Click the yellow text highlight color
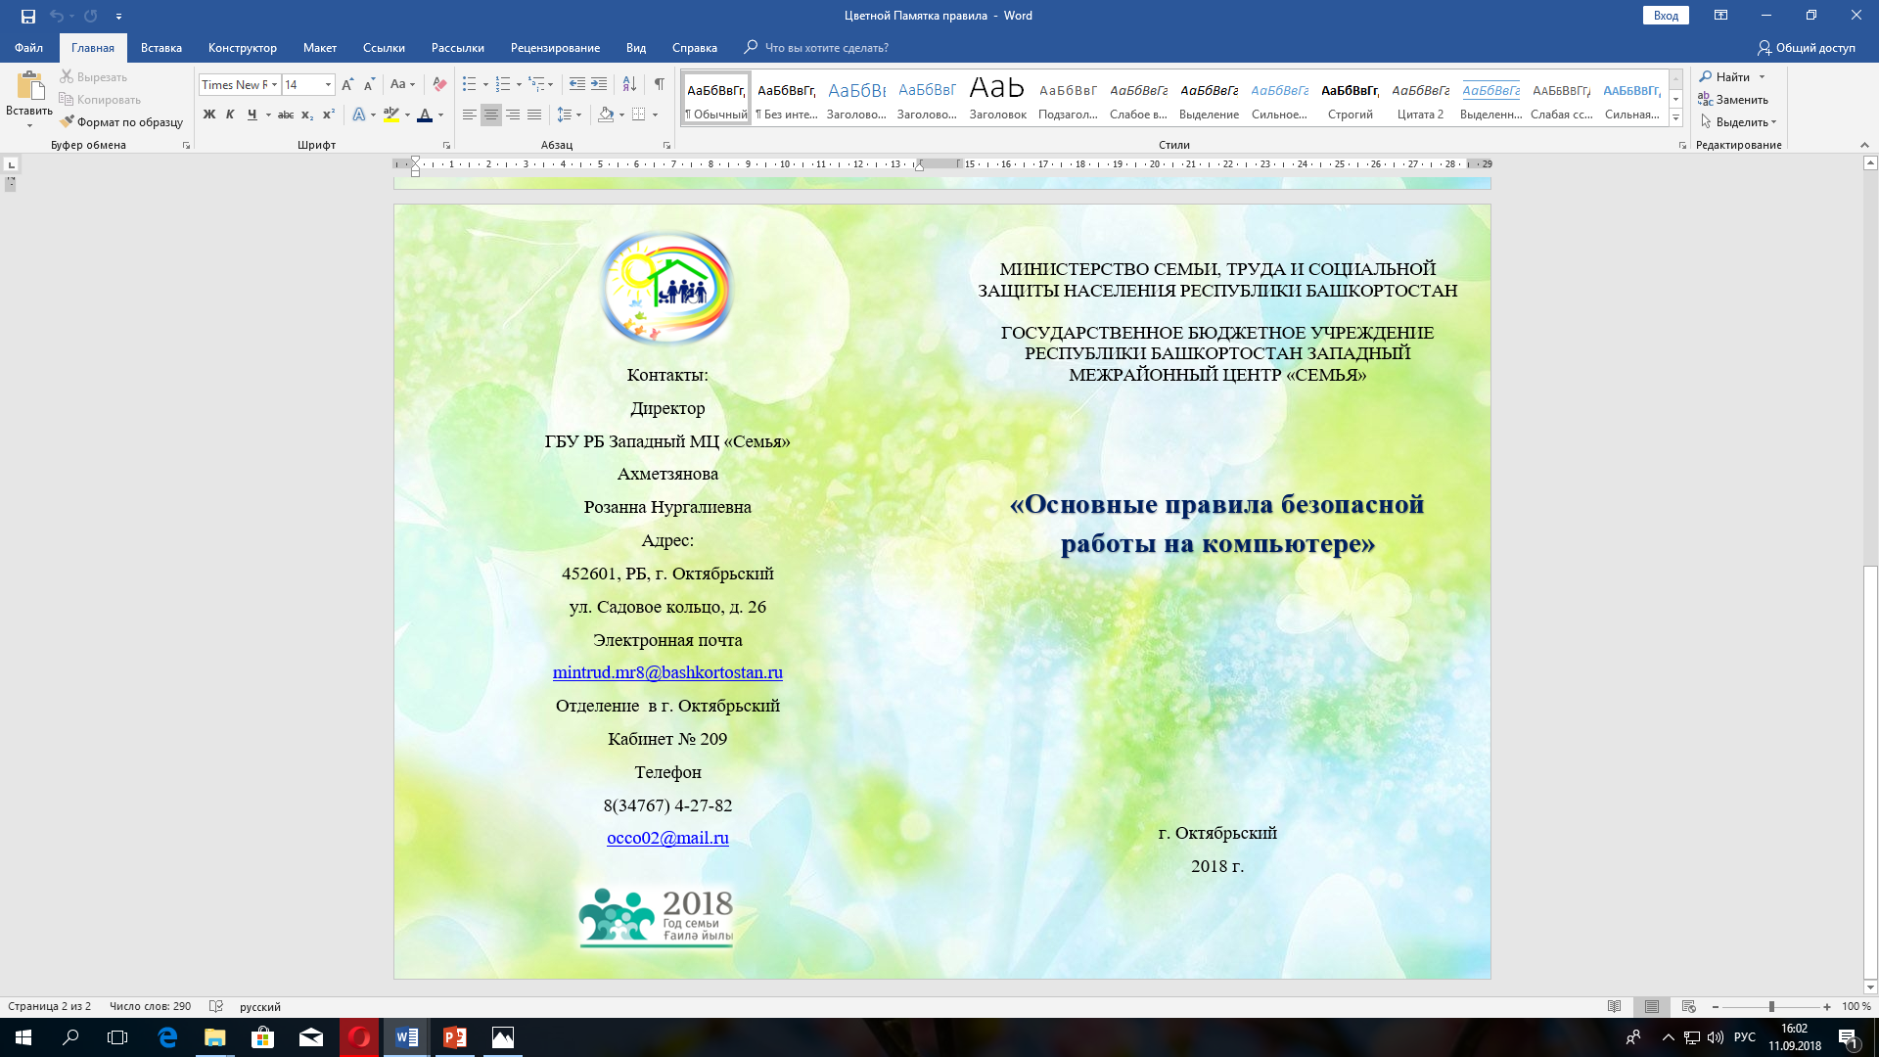The image size is (1879, 1057). (391, 115)
